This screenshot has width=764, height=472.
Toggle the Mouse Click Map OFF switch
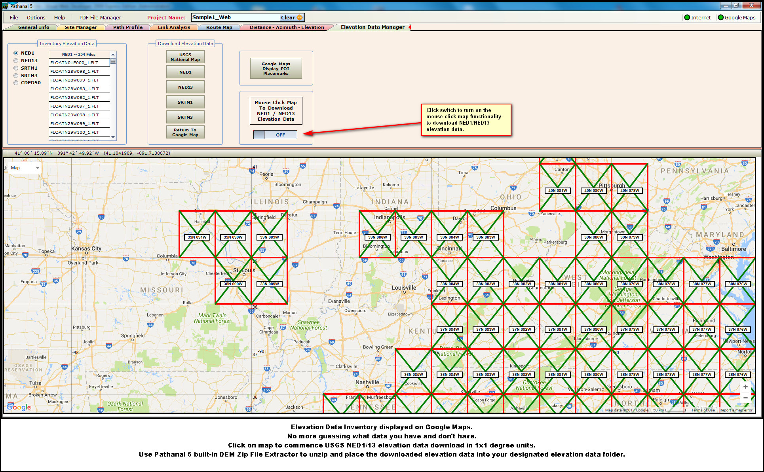tap(275, 135)
